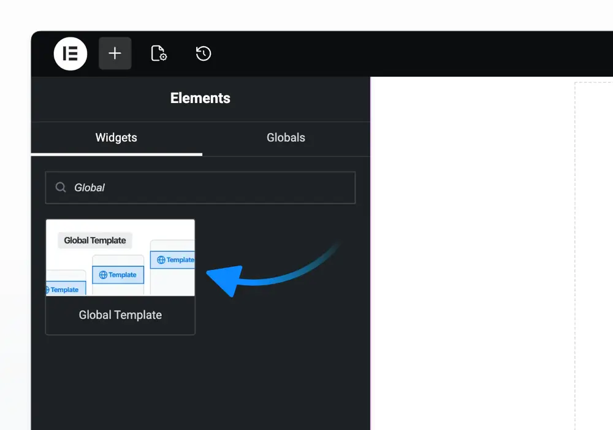Click the plus Add Element button
The image size is (613, 430).
115,53
